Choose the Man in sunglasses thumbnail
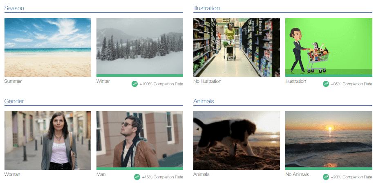Viewport: 376px width, 189px height. point(139,140)
